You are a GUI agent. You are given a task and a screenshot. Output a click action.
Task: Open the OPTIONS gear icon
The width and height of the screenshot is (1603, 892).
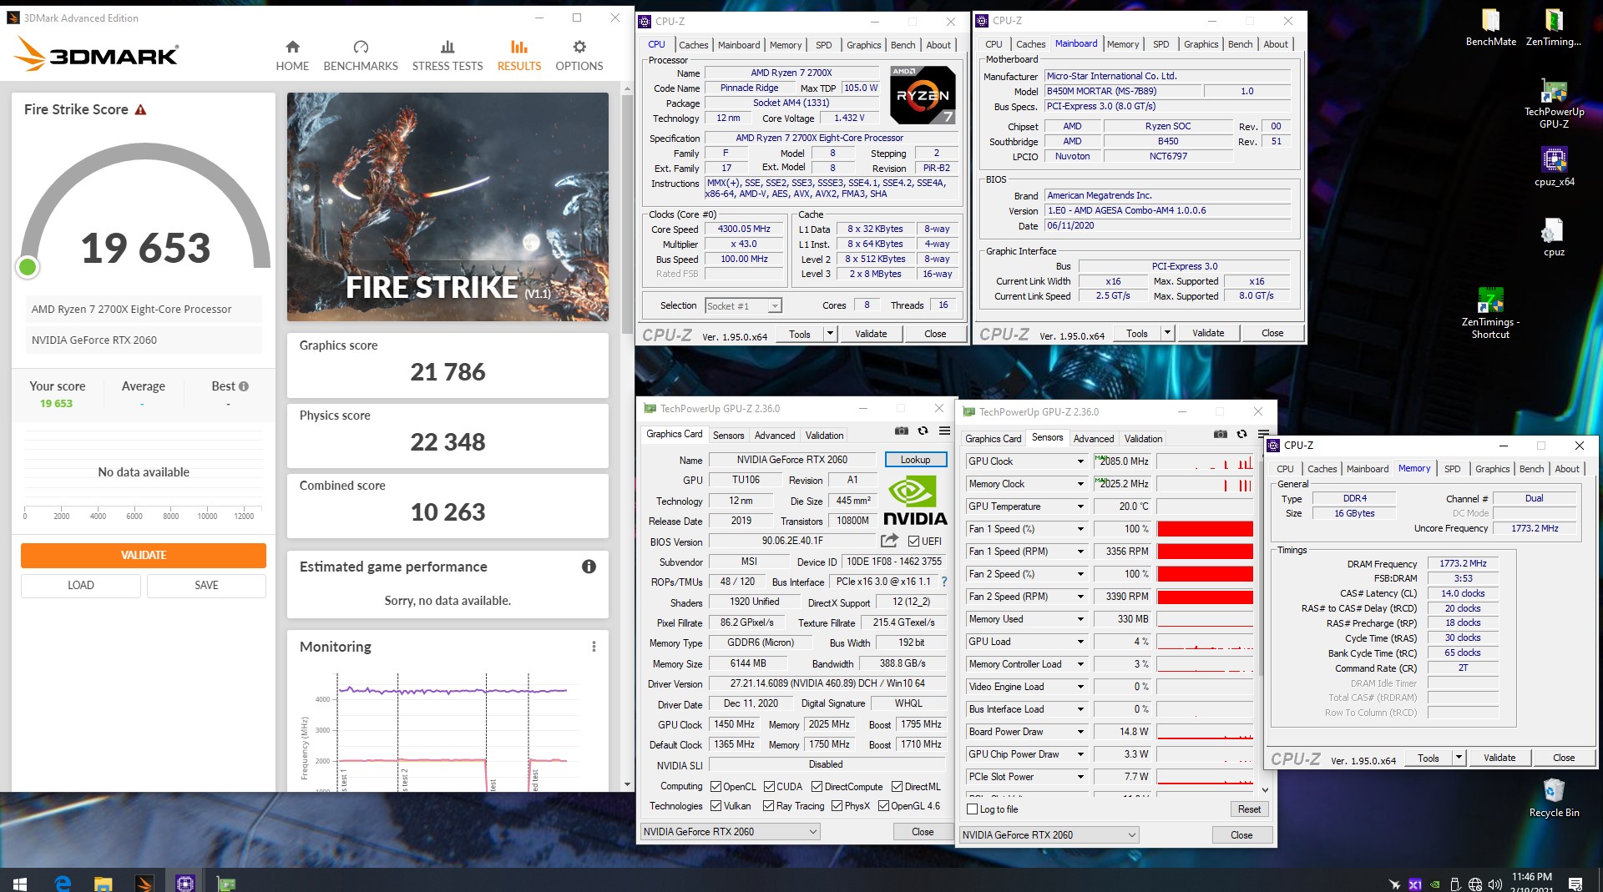pos(579,48)
